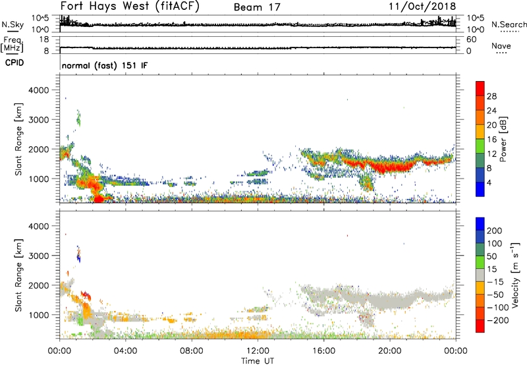The width and height of the screenshot is (527, 365).
Task: Click the blue-red echo near 3000 km in velocity panel
Action: (78, 254)
